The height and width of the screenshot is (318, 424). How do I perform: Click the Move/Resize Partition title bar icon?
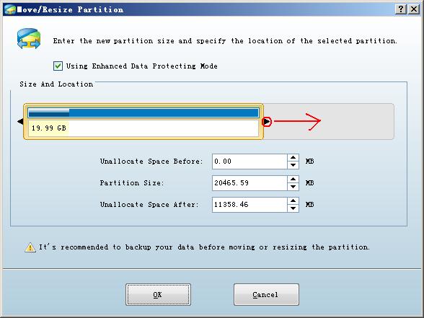click(x=10, y=10)
